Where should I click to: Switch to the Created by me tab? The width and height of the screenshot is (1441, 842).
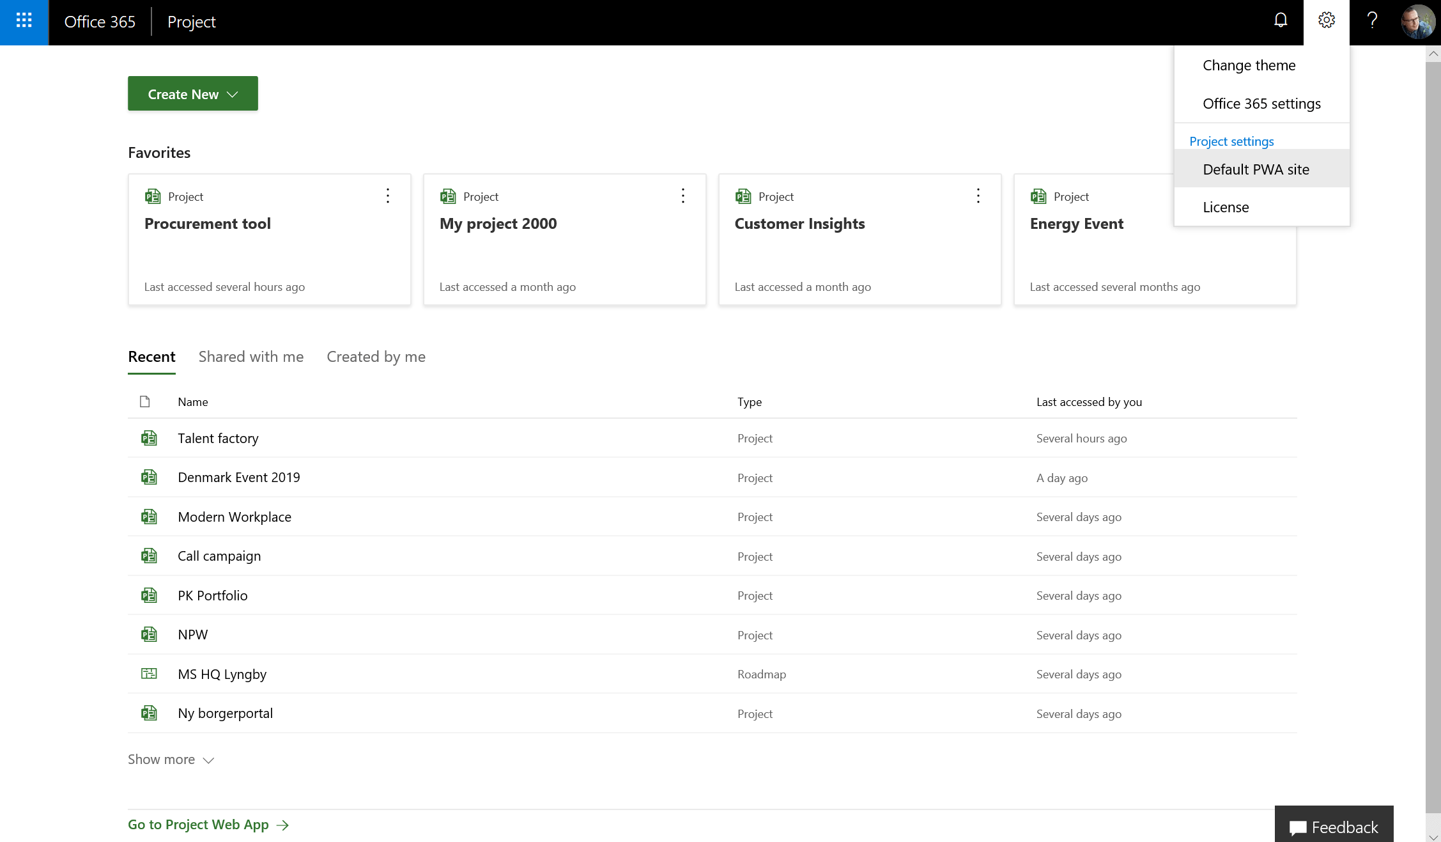pyautogui.click(x=376, y=357)
